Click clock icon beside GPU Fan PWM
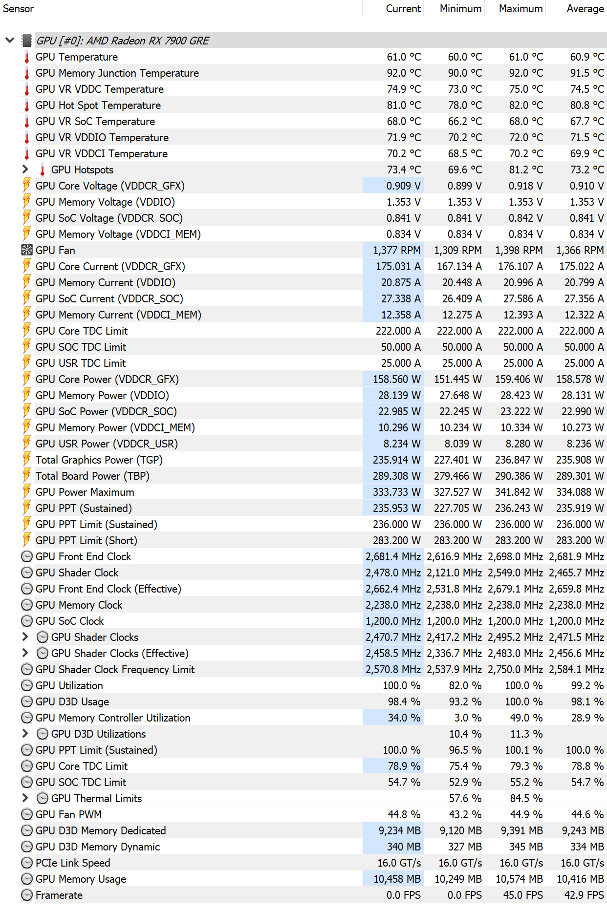Image resolution: width=607 pixels, height=913 pixels. (x=27, y=814)
